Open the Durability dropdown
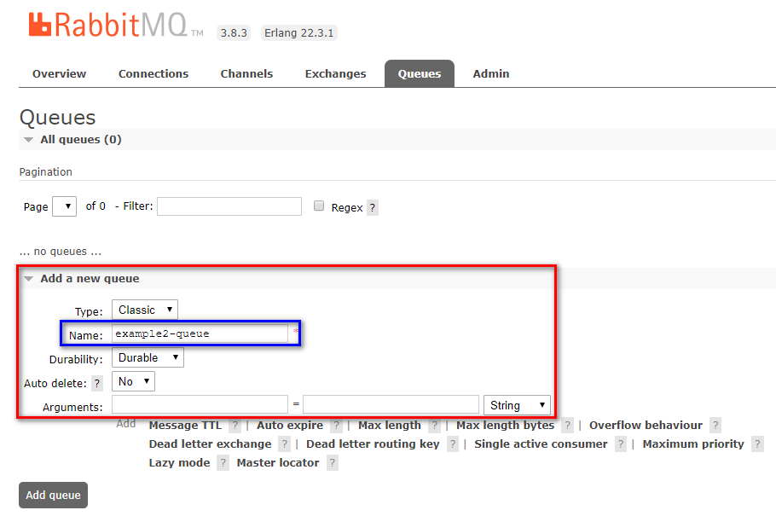The height and width of the screenshot is (516, 776). point(148,358)
